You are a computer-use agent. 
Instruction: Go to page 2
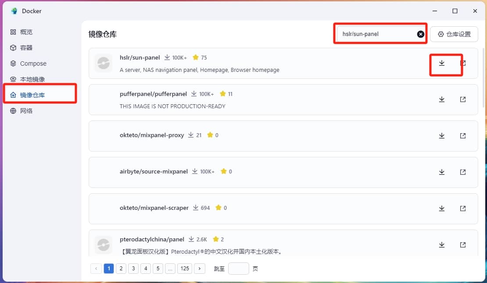pyautogui.click(x=121, y=269)
